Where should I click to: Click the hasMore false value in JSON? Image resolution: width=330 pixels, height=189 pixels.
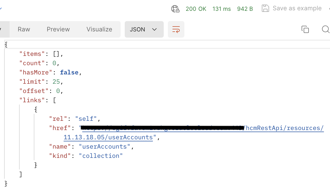(69, 72)
